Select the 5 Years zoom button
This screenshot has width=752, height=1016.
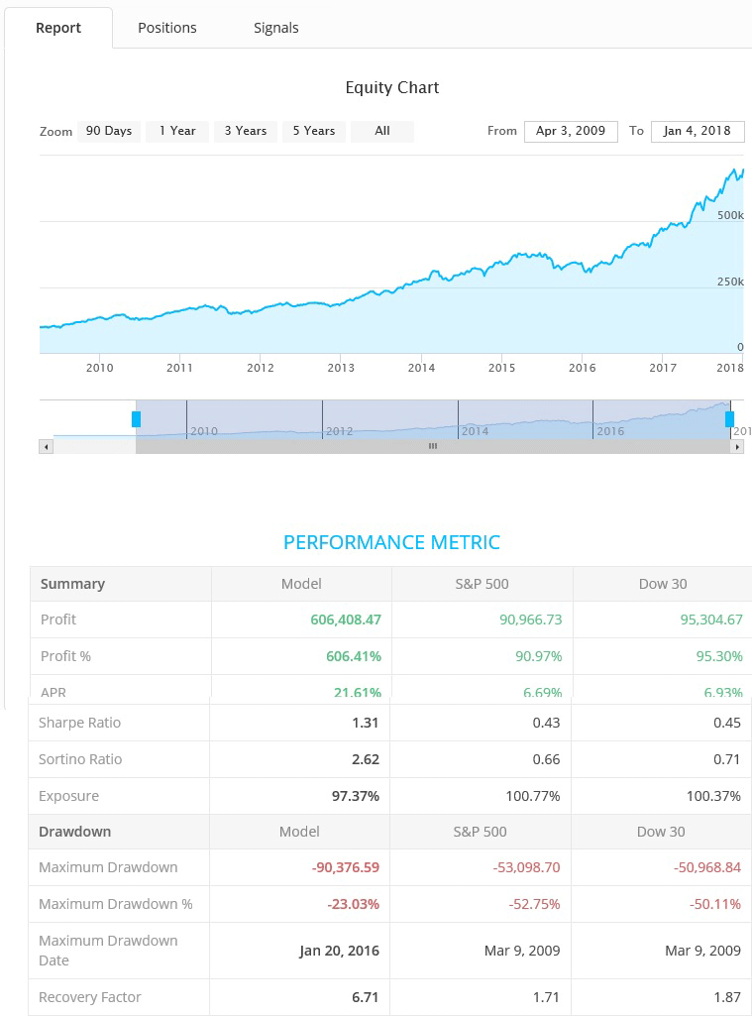(314, 131)
